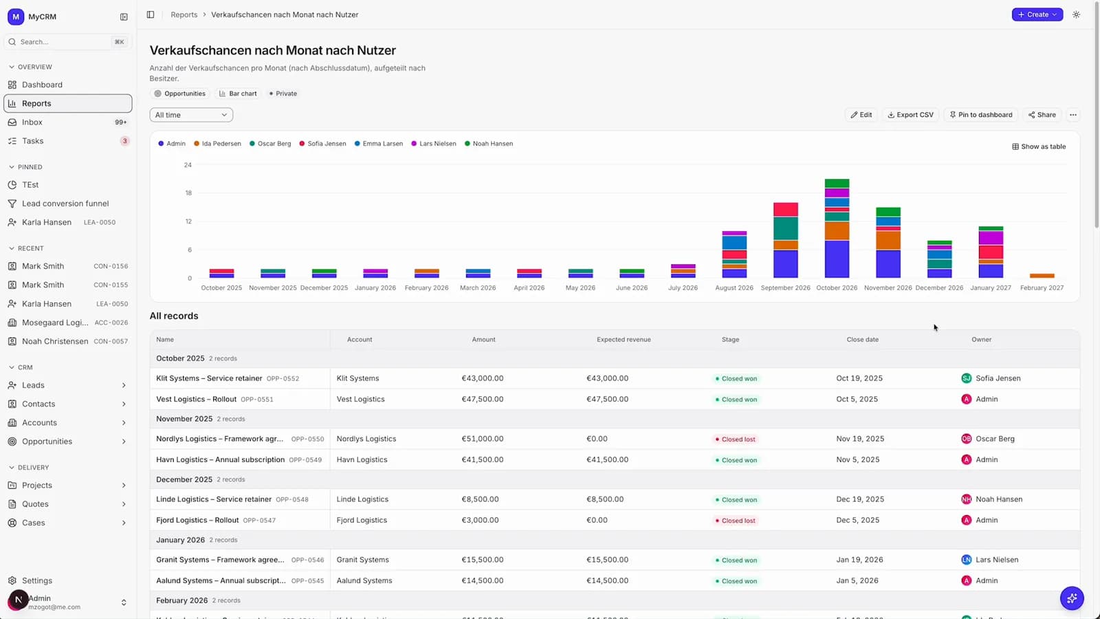Collapse the sidebar via the MyCRM header icon
This screenshot has height=619, width=1100.
click(124, 17)
